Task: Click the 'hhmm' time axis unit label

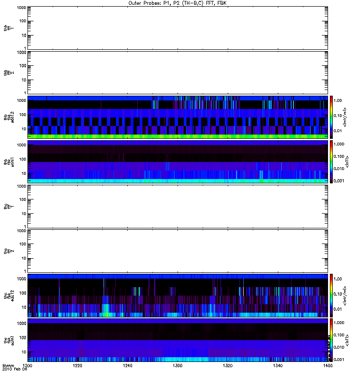Action: click(8, 365)
